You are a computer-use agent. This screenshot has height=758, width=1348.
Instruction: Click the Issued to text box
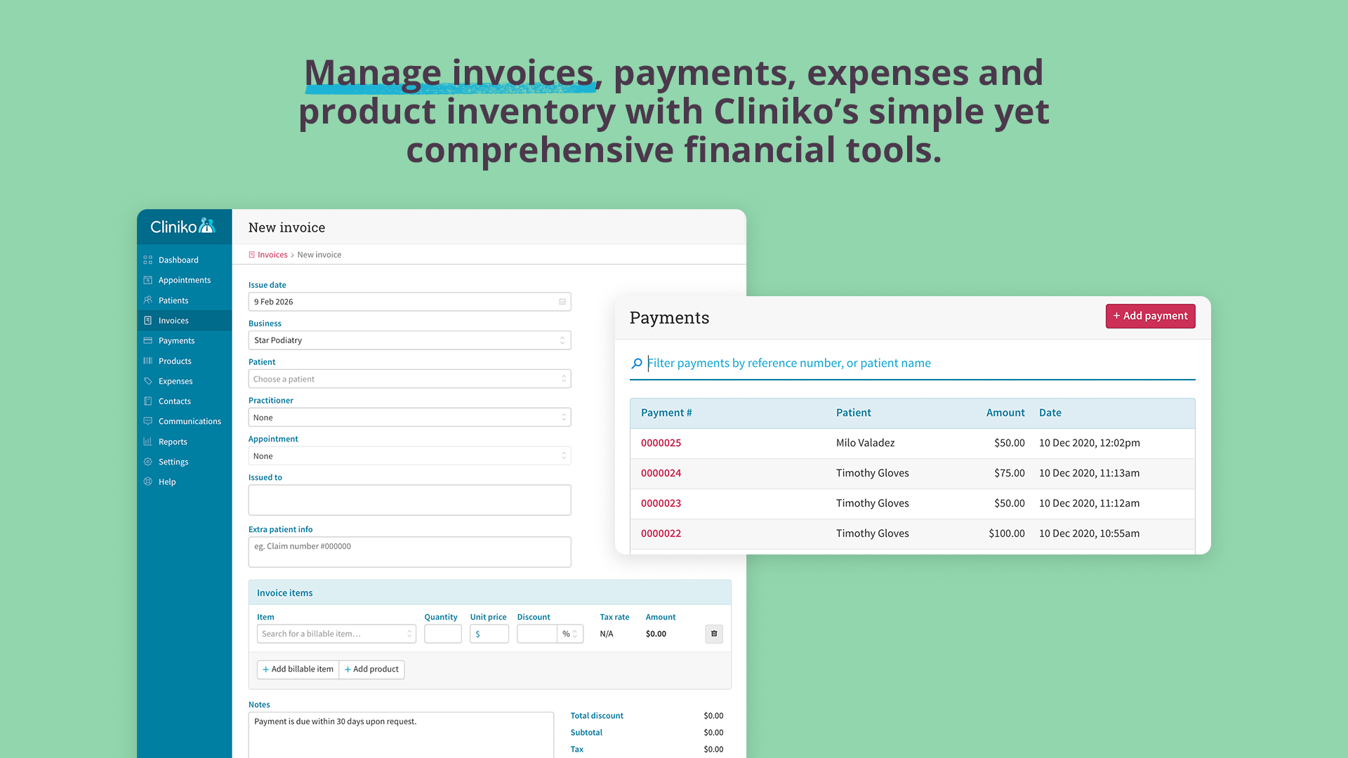point(409,500)
